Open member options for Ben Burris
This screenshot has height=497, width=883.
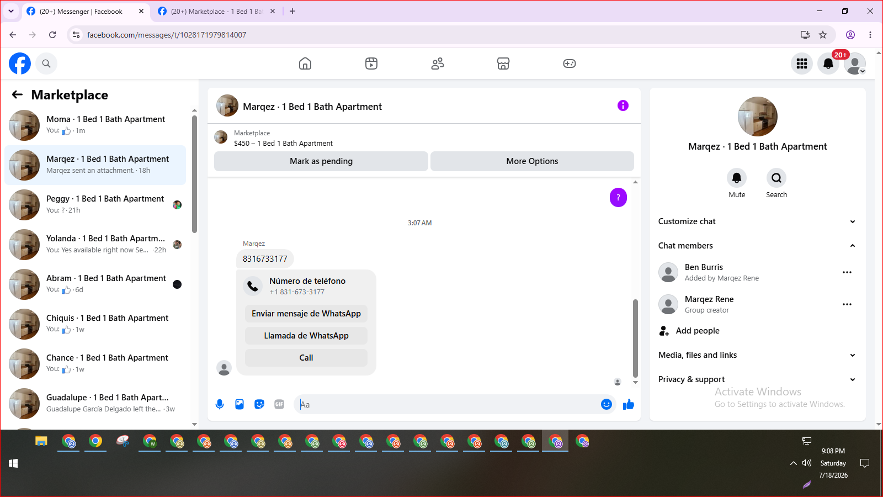click(x=847, y=272)
